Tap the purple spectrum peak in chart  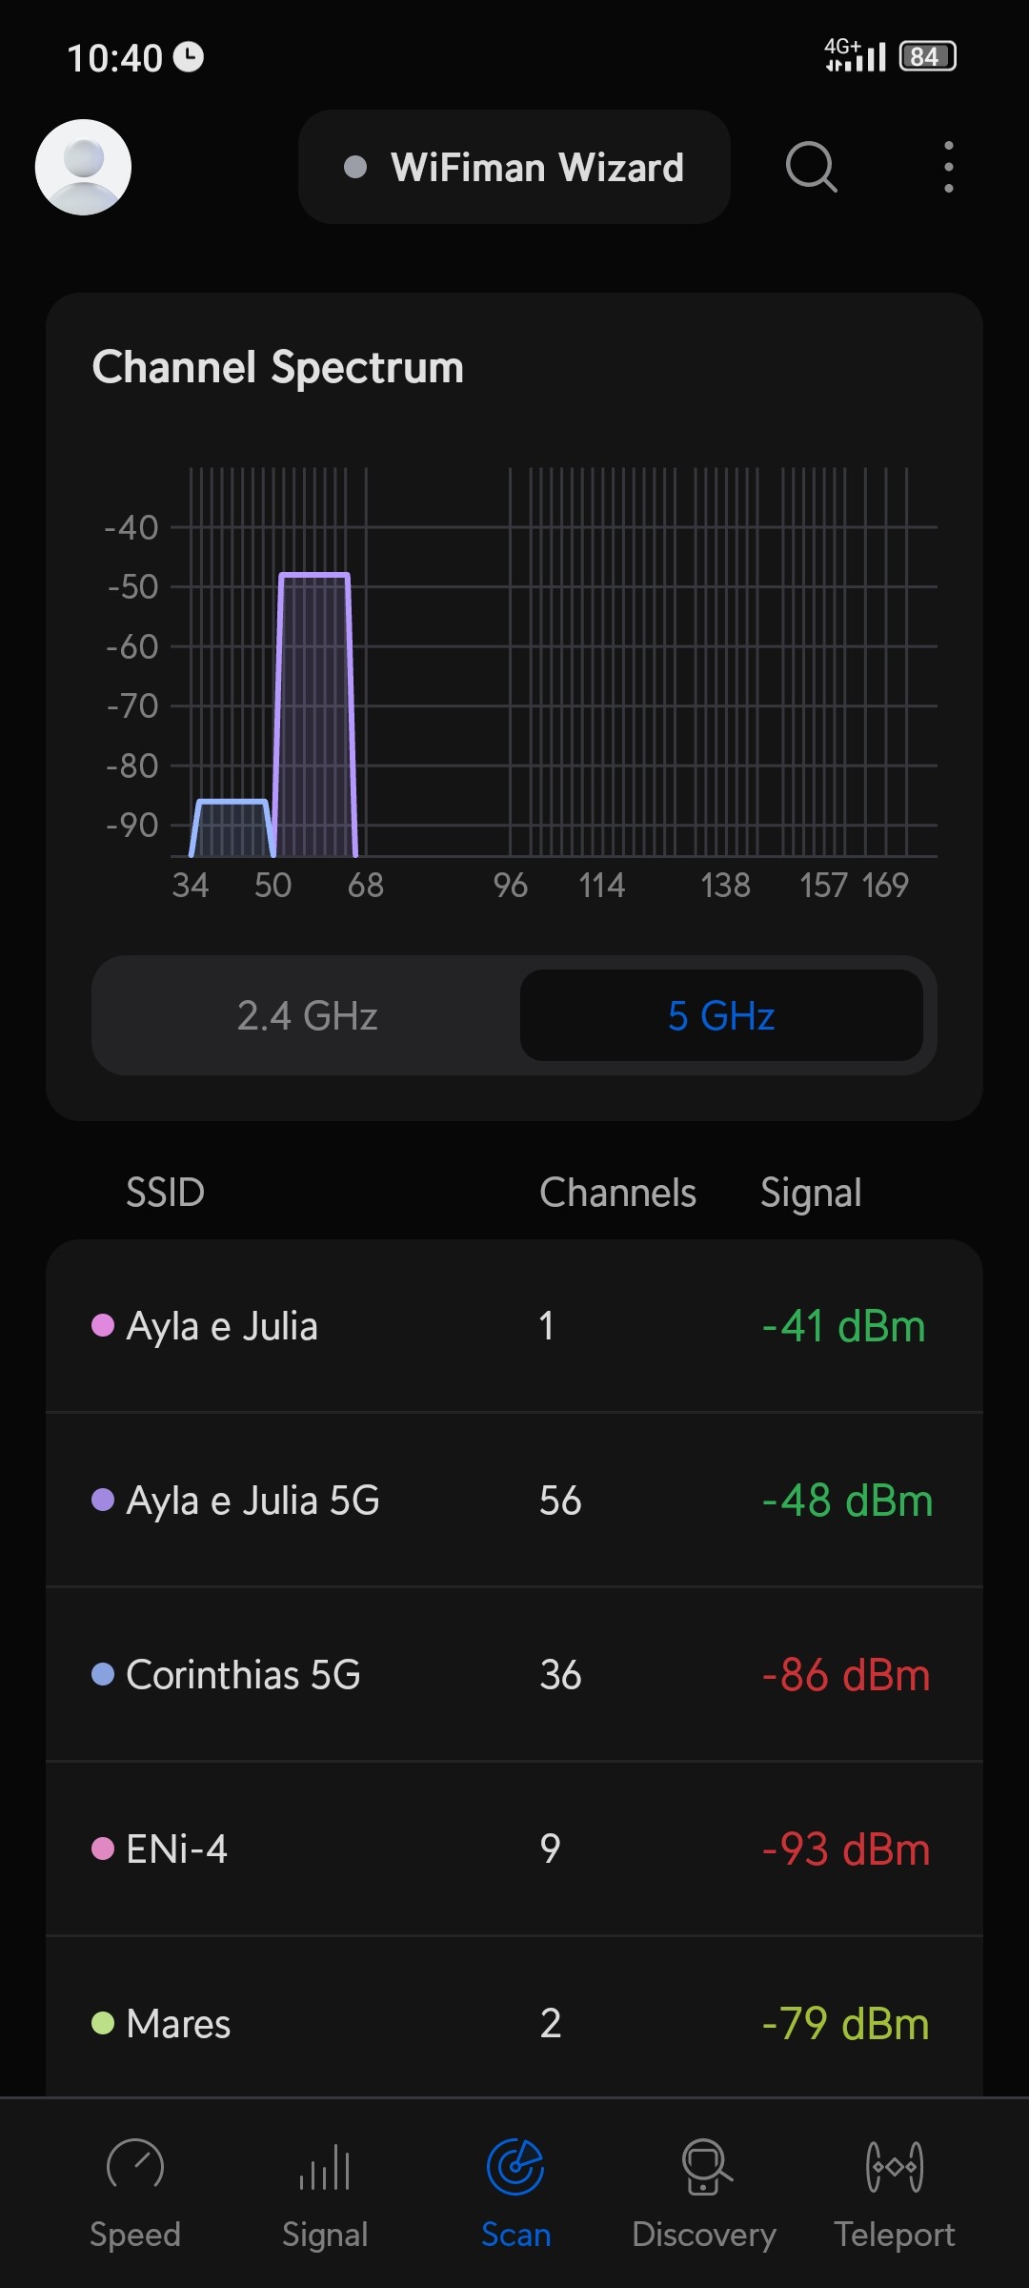click(314, 715)
